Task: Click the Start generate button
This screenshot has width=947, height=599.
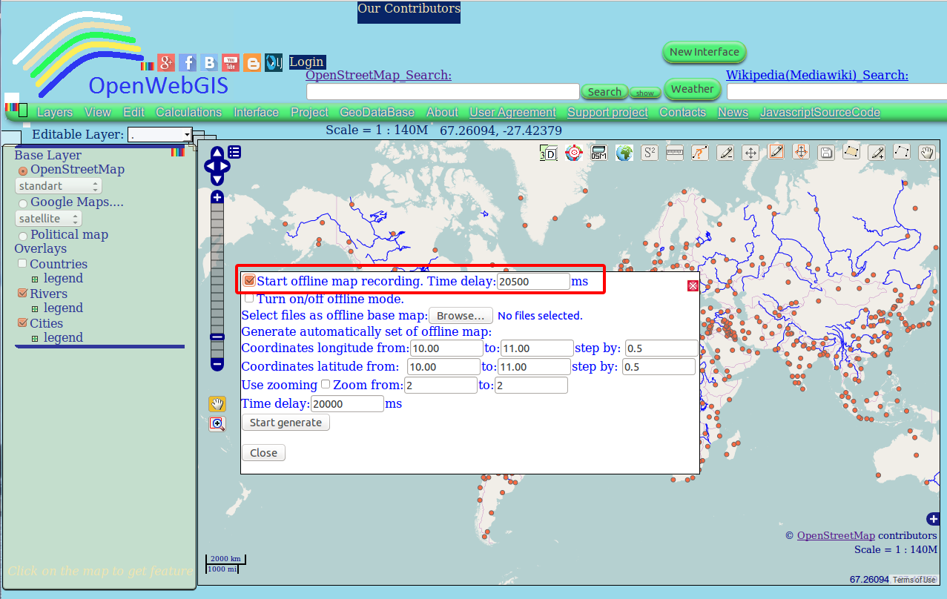Action: tap(286, 423)
